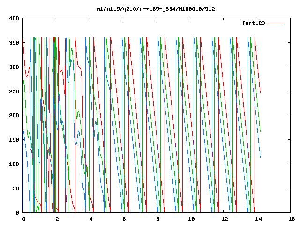This screenshot has height=225, width=300.
Task: Click the x-axis label 6
Action: click(124, 219)
